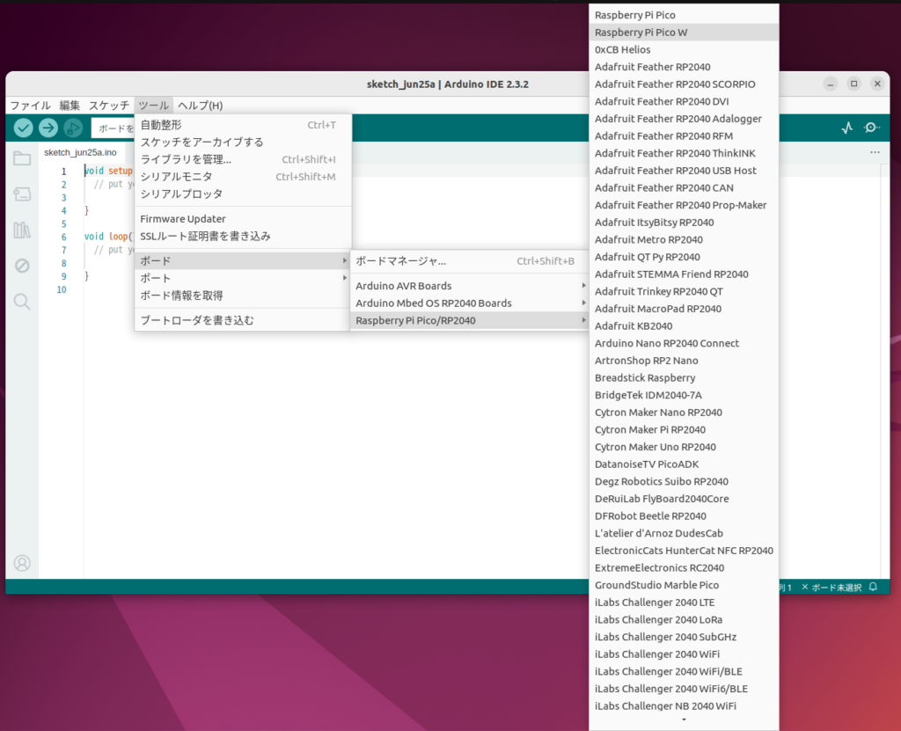Select iLabs Challenger 2040 WiFi6/BLE
Screen dimensions: 901x731
(684, 689)
